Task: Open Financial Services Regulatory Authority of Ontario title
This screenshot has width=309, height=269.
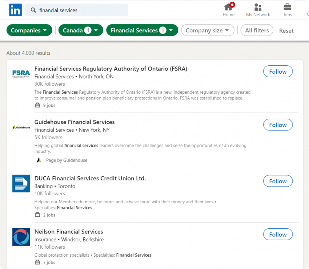Action: pyautogui.click(x=111, y=69)
